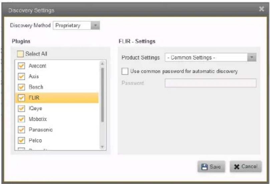Click the plugins list scroll down arrow

point(102,147)
